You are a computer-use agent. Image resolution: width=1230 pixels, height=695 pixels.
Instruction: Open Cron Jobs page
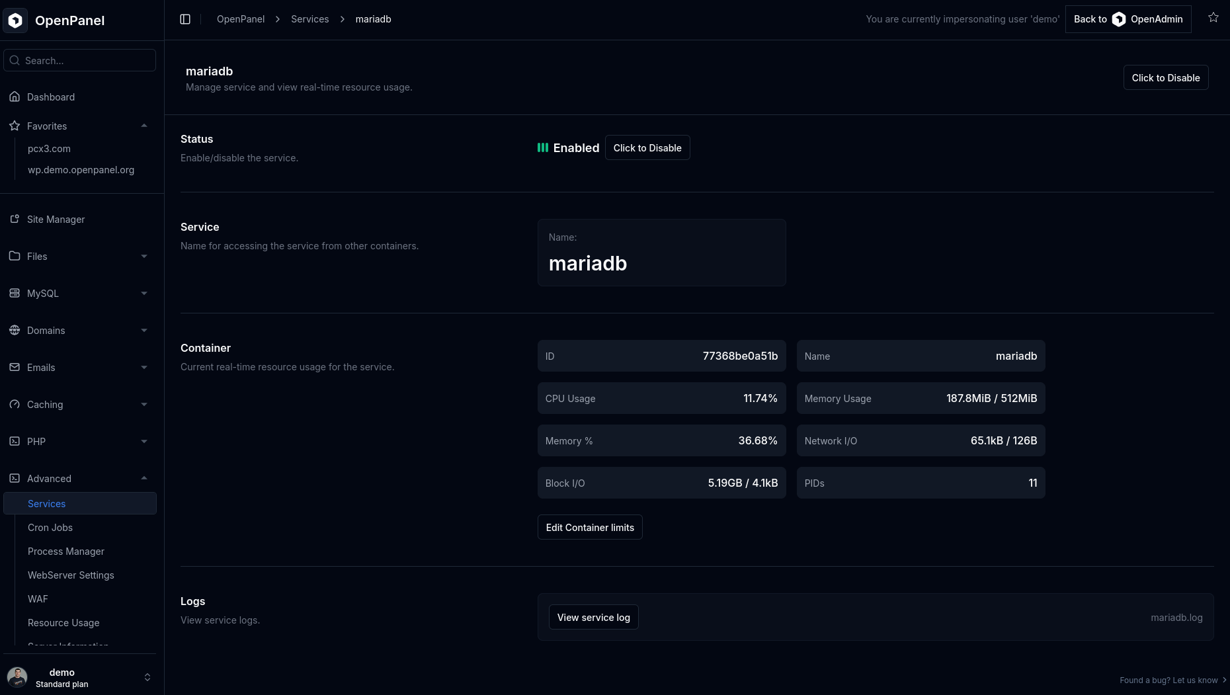coord(50,527)
